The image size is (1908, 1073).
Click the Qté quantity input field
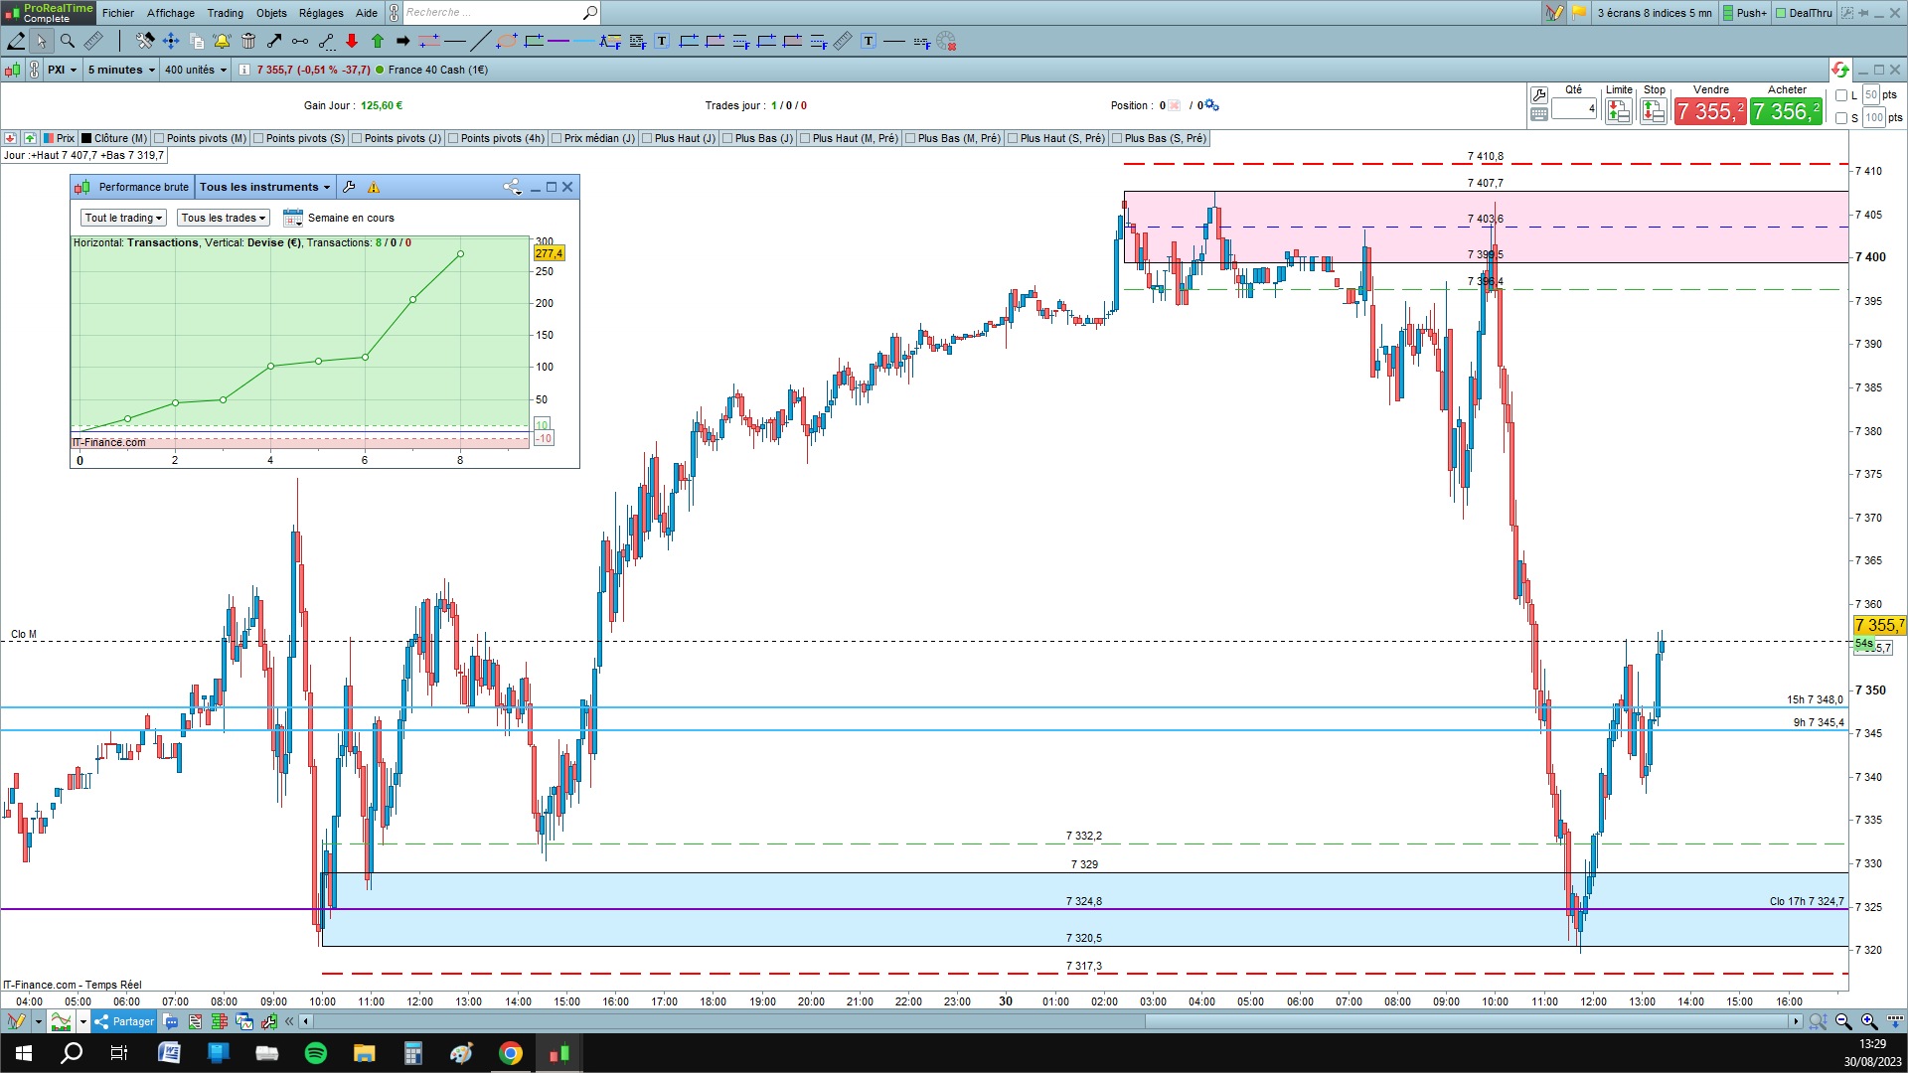tap(1574, 109)
